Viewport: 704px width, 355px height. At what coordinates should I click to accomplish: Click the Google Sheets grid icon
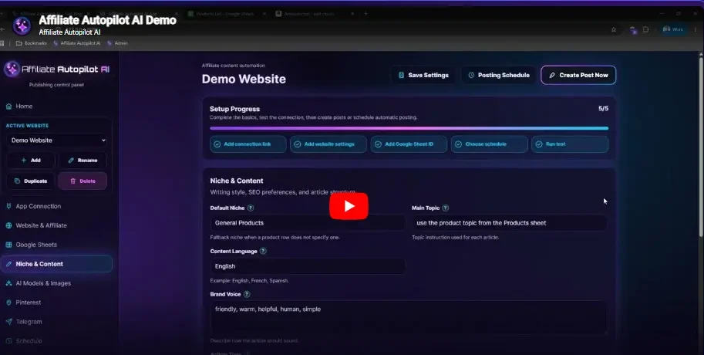8,245
